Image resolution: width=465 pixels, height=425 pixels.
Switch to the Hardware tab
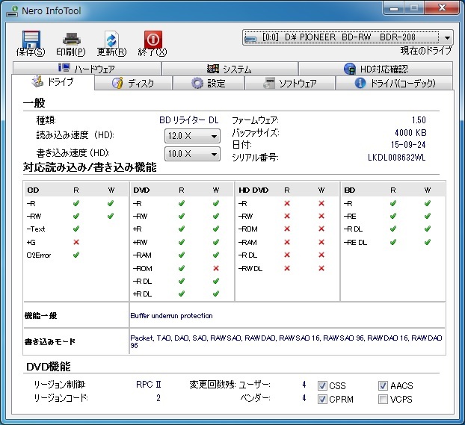[87, 69]
